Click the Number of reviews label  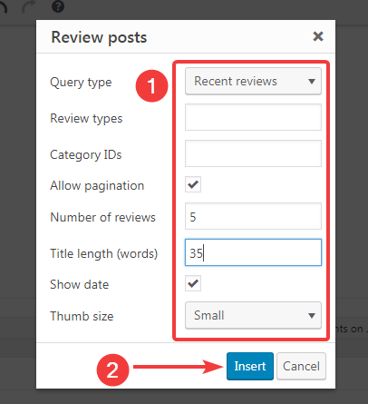(x=102, y=217)
